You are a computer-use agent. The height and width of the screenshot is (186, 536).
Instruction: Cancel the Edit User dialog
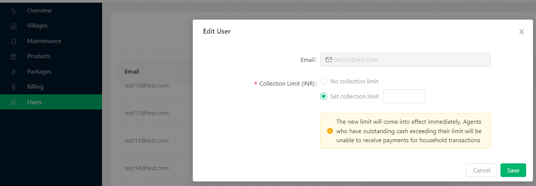(x=481, y=170)
